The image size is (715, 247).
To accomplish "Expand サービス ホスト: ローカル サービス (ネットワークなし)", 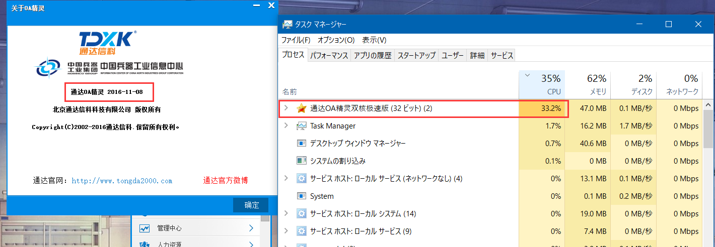I will 287,179.
